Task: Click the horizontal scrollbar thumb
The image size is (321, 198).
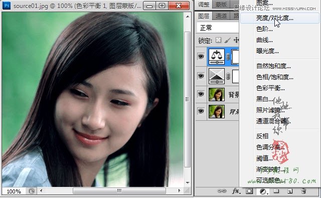Action: [119, 191]
